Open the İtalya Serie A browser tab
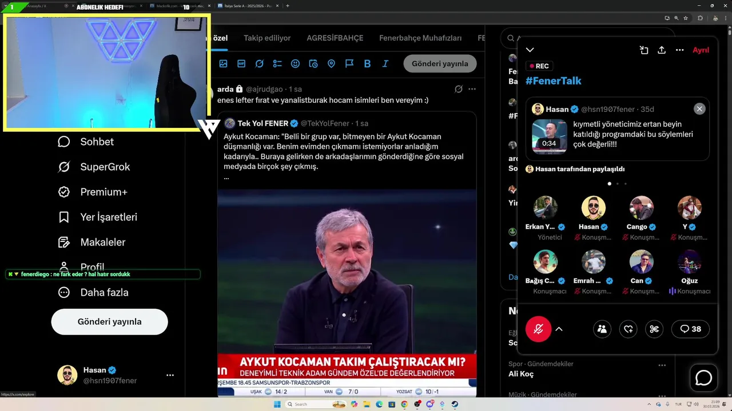732x411 pixels. point(247,6)
